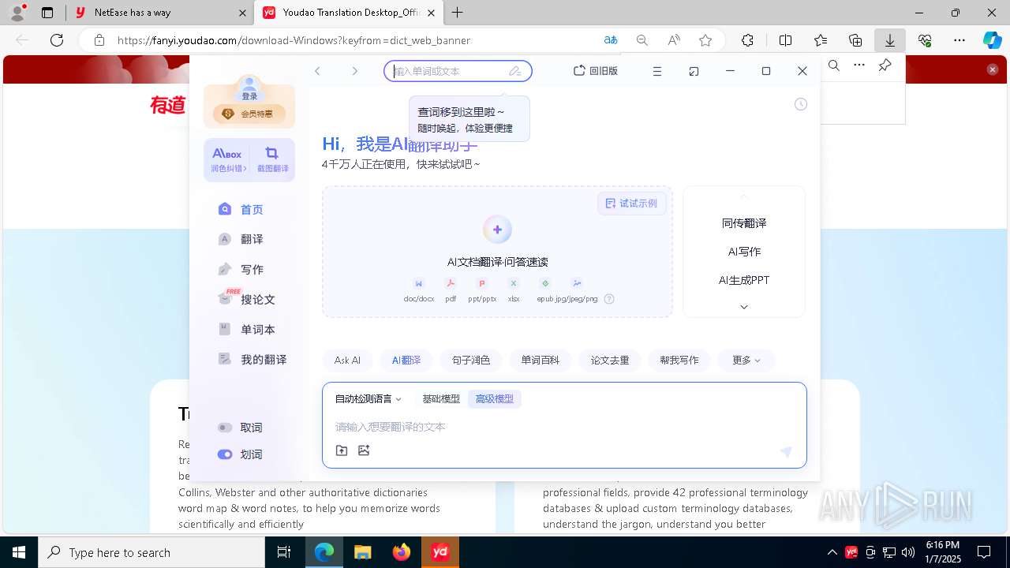Select the pdf file type icon
This screenshot has height=568, width=1010.
(x=451, y=283)
